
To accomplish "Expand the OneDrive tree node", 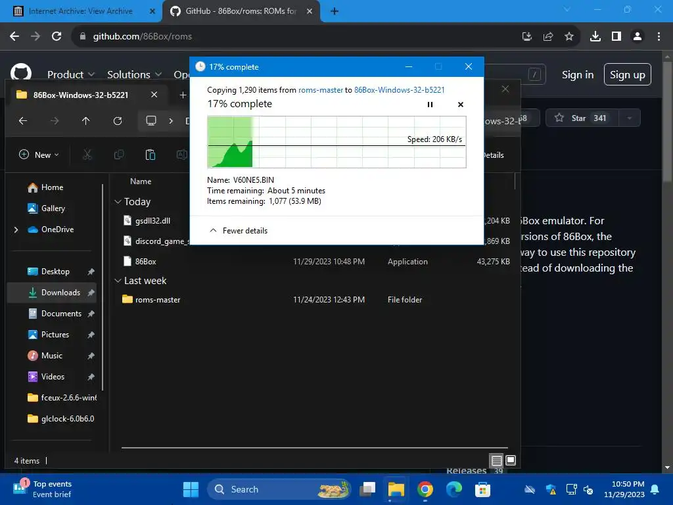I will [16, 229].
